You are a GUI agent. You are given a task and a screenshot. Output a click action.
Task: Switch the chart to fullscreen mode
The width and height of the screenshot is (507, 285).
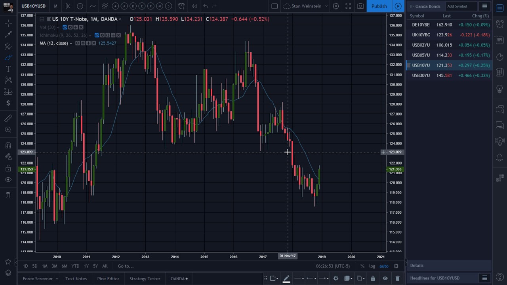[x=348, y=6]
